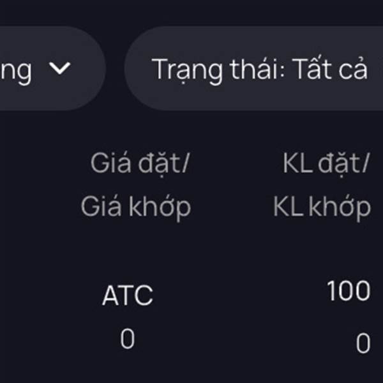Sort by the order volume/matched volume column

[x=323, y=185]
